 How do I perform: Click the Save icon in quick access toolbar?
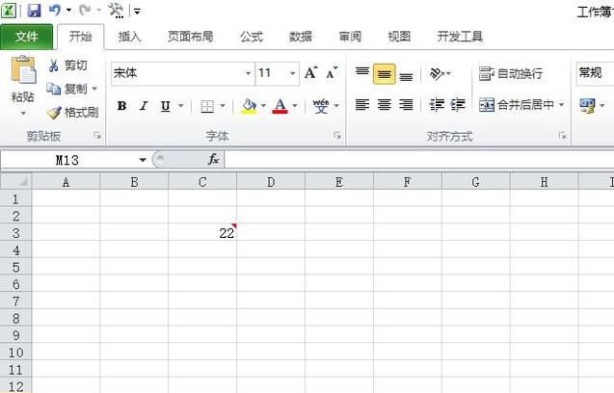coord(34,10)
